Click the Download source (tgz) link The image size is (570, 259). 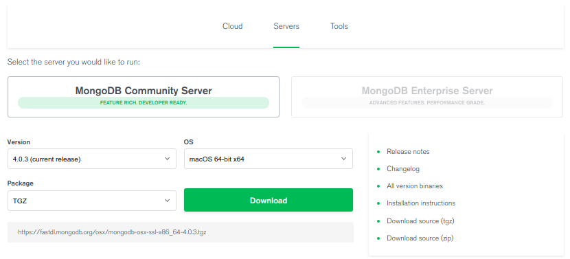(420, 221)
